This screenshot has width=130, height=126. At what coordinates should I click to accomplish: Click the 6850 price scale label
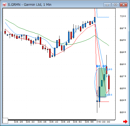tap(123, 88)
